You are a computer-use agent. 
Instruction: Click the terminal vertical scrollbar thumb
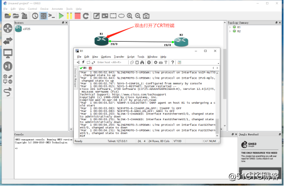(217, 126)
